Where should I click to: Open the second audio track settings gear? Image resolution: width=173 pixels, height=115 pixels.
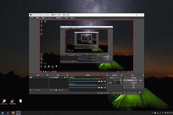[x=105, y=87]
